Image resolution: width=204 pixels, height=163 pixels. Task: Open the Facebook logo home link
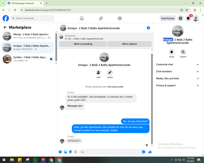[x=6, y=18]
